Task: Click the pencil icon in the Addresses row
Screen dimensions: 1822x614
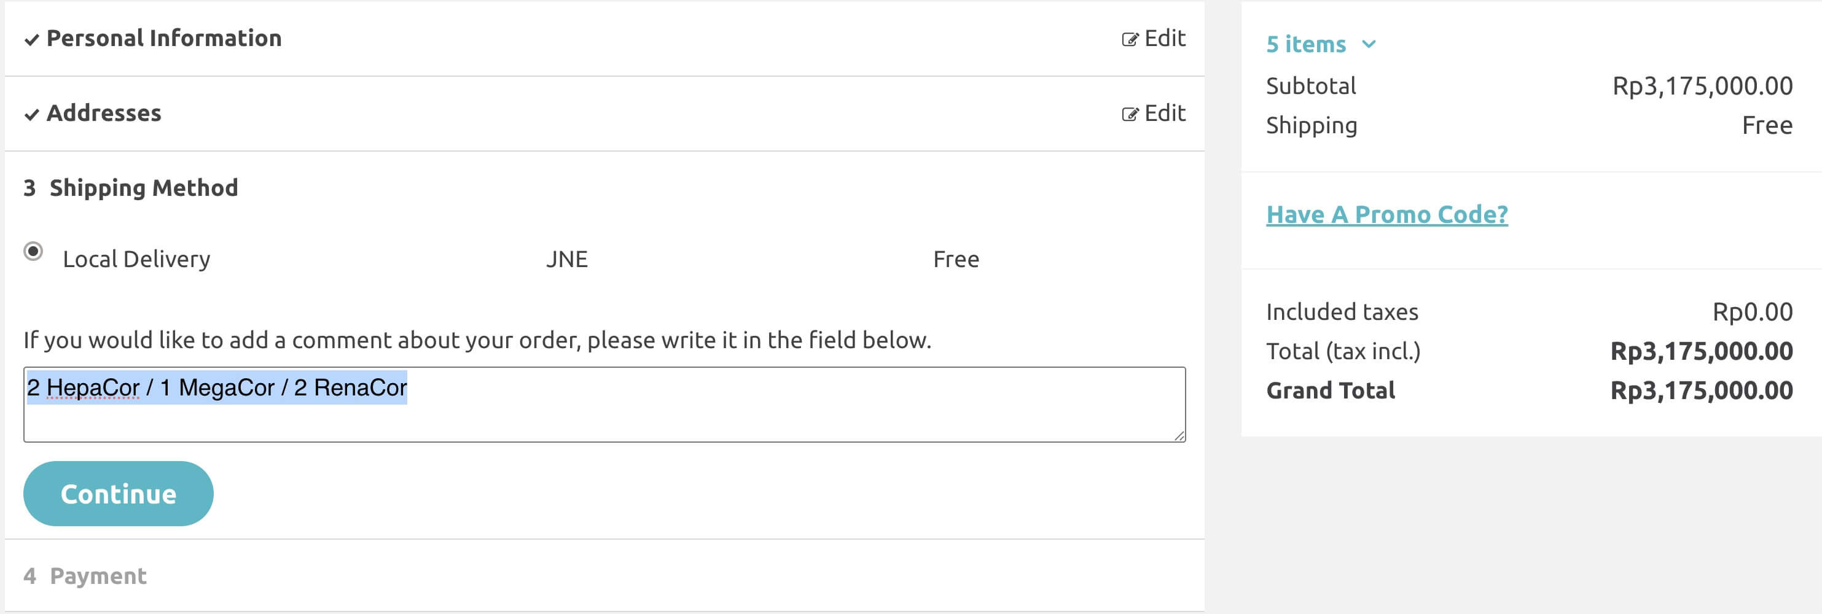Action: click(x=1130, y=114)
